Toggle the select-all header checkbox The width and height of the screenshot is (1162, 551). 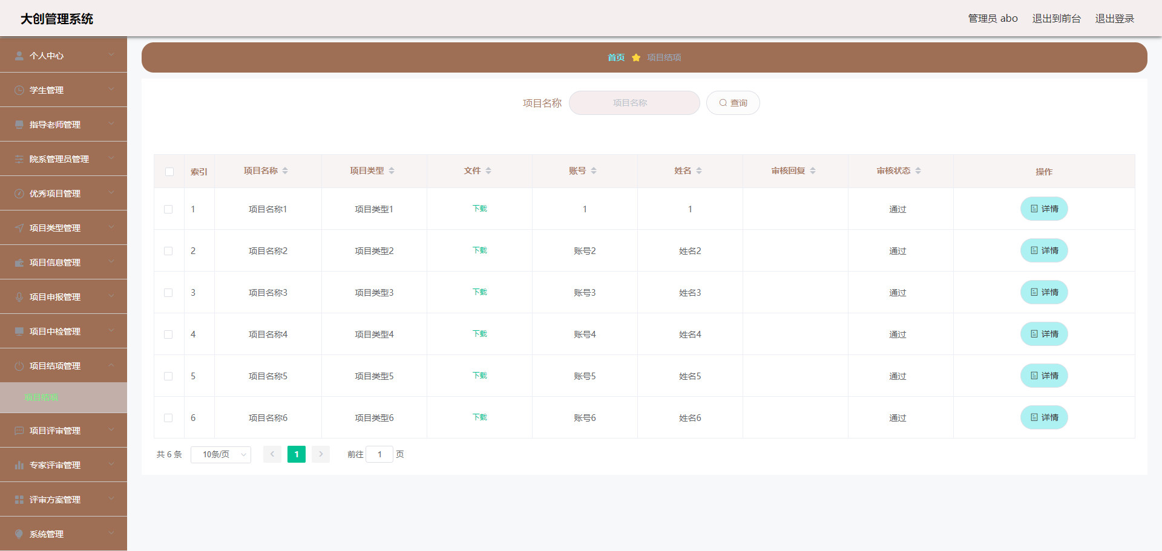click(169, 172)
